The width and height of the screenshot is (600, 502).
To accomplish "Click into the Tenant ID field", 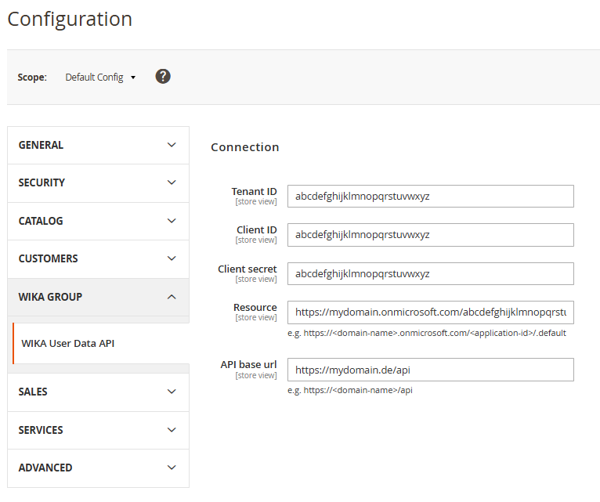I will pyautogui.click(x=430, y=197).
